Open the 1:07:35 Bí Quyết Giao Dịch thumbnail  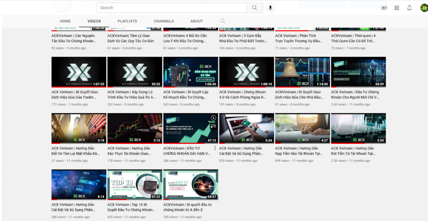click(x=79, y=72)
